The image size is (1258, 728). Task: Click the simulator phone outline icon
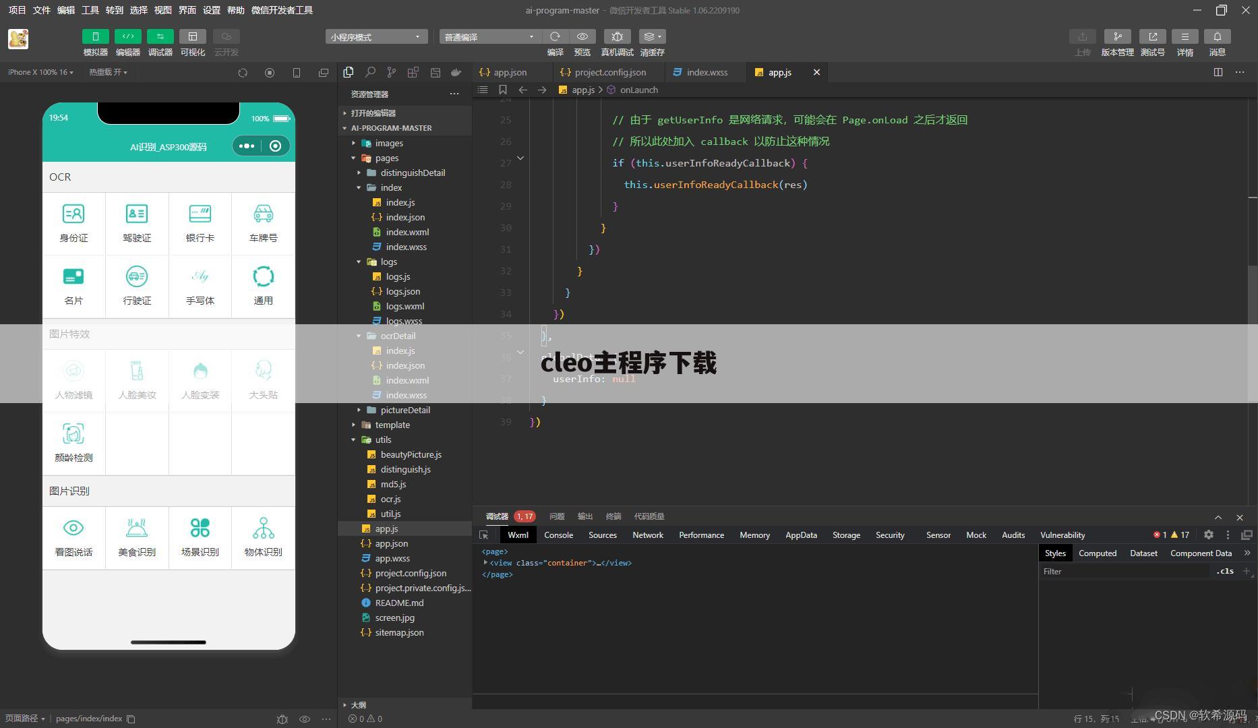pos(297,72)
